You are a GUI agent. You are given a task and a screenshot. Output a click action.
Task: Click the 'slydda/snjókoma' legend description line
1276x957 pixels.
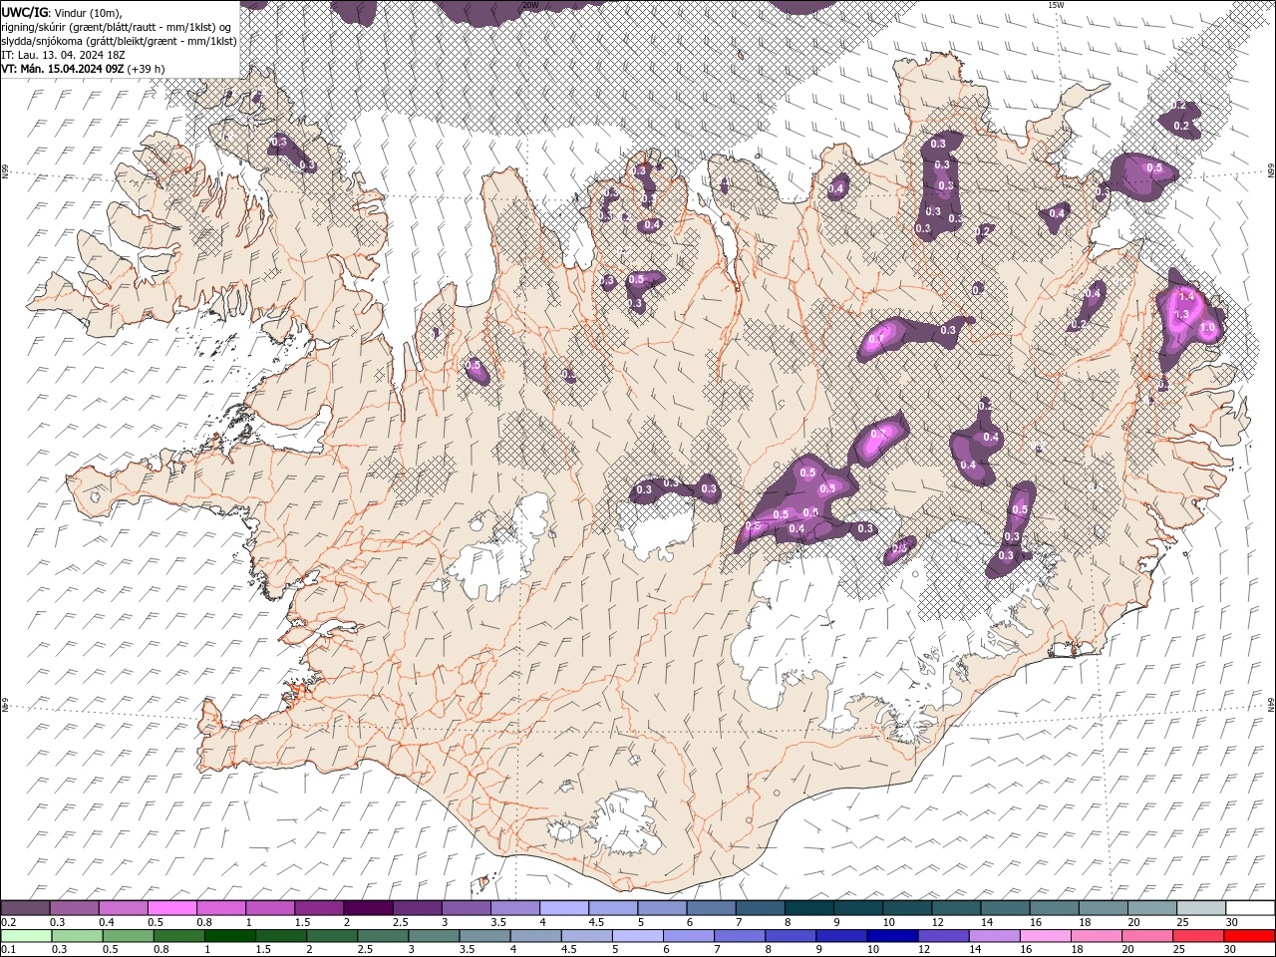point(119,40)
